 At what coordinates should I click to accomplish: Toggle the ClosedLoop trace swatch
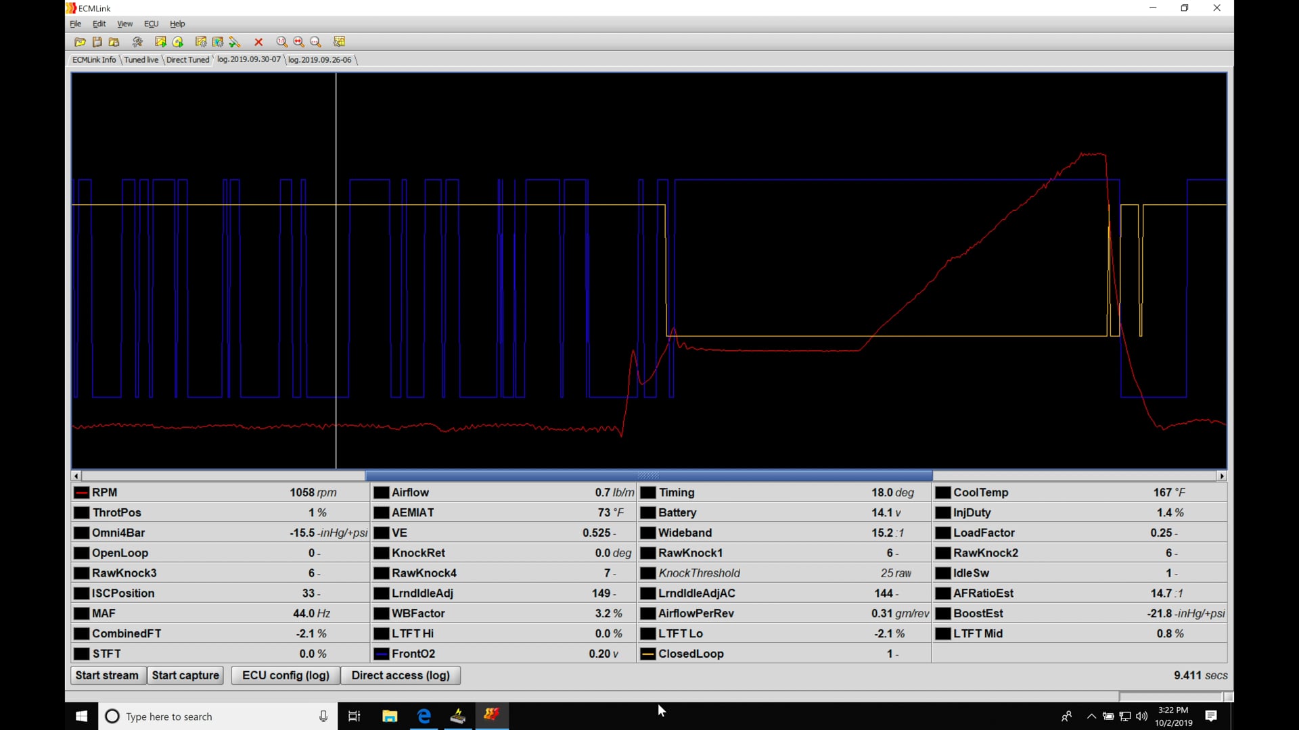tap(648, 654)
